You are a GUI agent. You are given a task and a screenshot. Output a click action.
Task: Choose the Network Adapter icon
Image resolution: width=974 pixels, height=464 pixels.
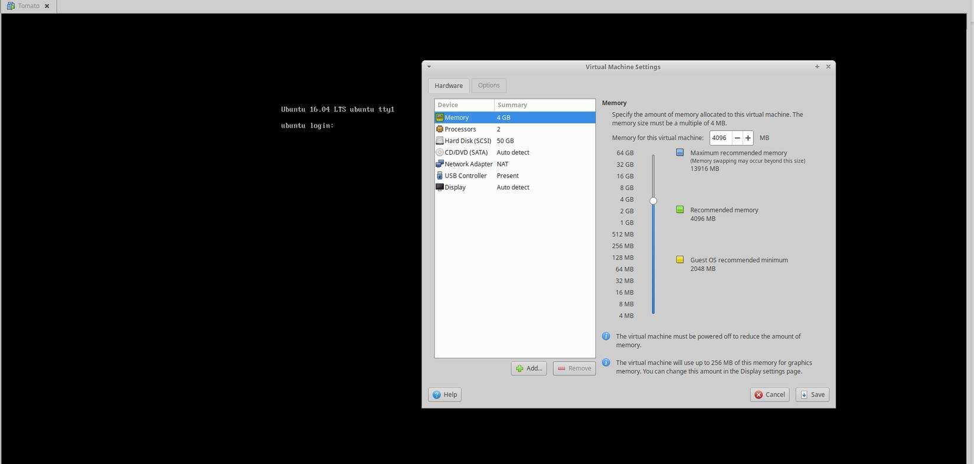tap(439, 164)
